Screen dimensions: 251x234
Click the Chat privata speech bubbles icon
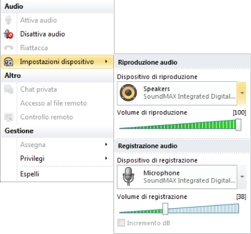[x=8, y=90]
